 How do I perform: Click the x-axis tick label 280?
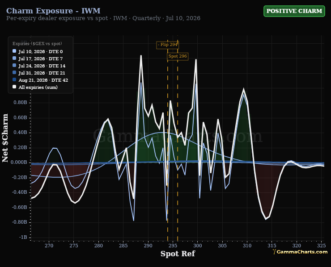pos(98,246)
